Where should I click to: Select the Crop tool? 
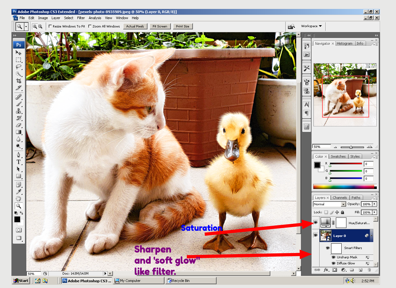coord(19,81)
